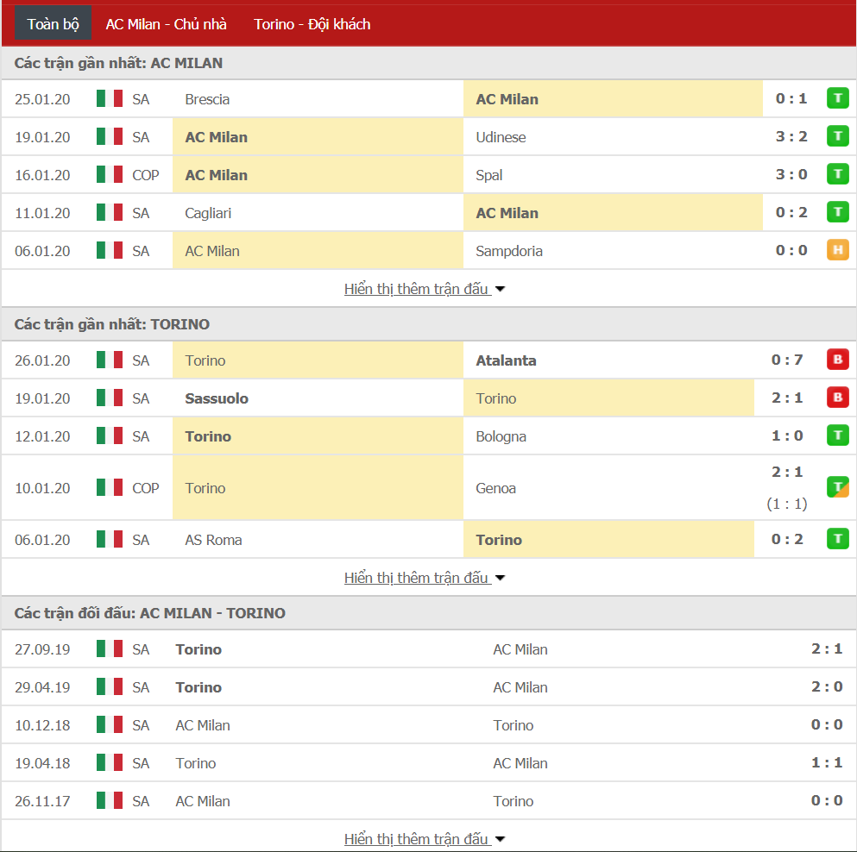Open Spal team link
This screenshot has width=857, height=852.
pos(488,175)
